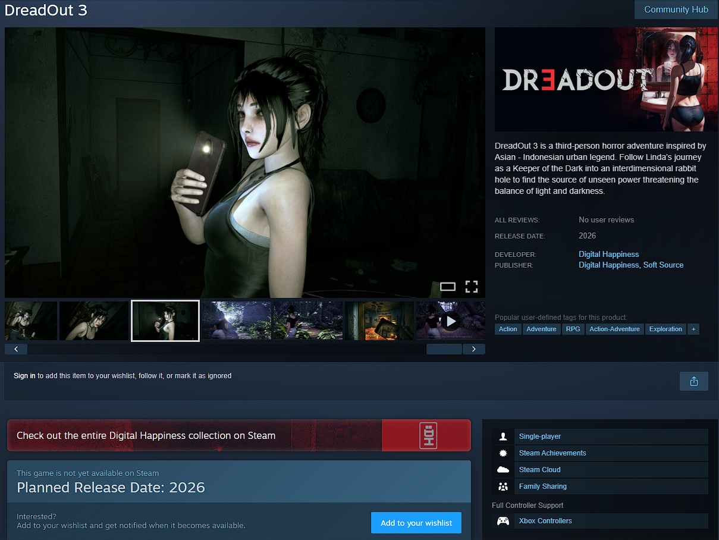Open the Soft Source publisher link
Viewport: 719px width, 540px height.
663,265
